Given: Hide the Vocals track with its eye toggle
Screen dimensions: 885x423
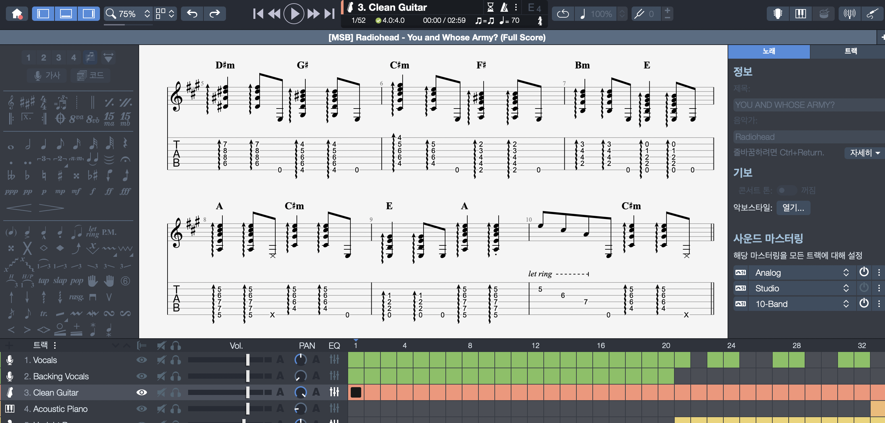Looking at the screenshot, I should click(x=141, y=360).
